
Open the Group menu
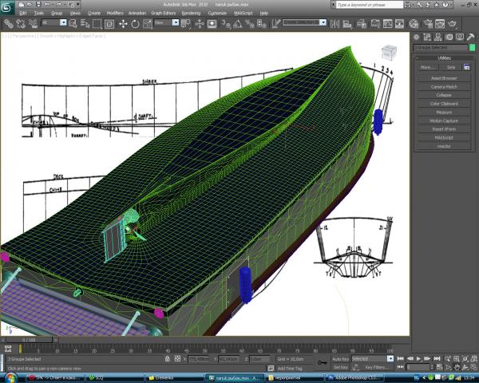tap(57, 13)
